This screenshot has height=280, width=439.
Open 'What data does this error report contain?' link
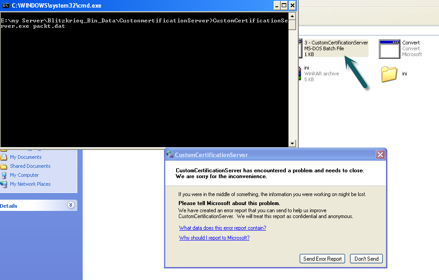tap(222, 228)
